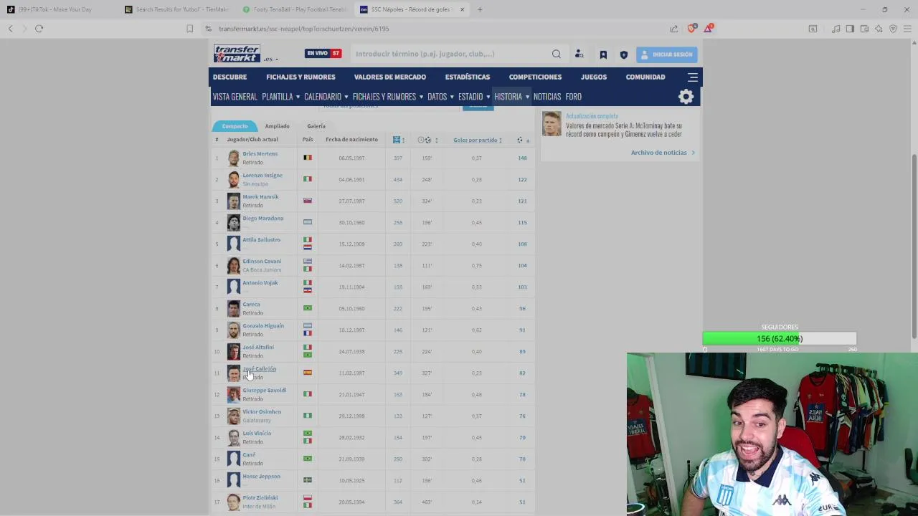Open the tab search icon in toolbar
Viewport: 918px width, 516px height.
tap(813, 29)
